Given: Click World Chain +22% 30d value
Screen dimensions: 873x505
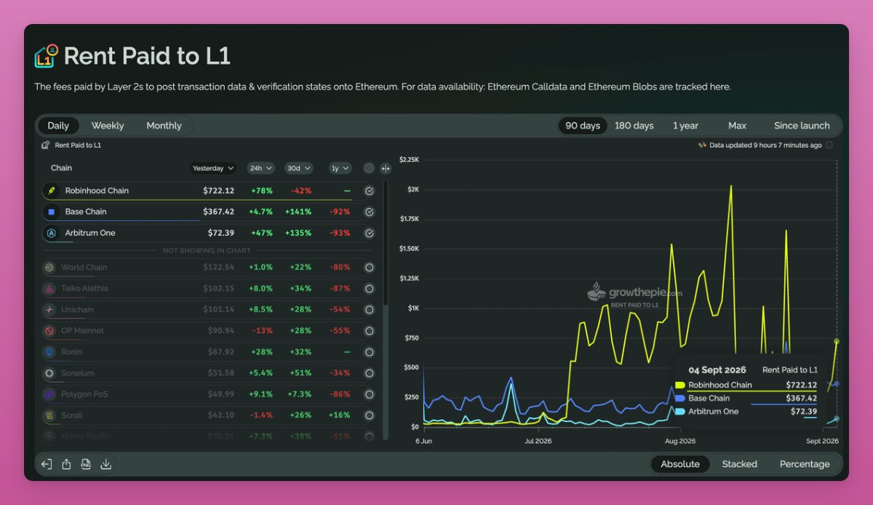Looking at the screenshot, I should [x=300, y=267].
